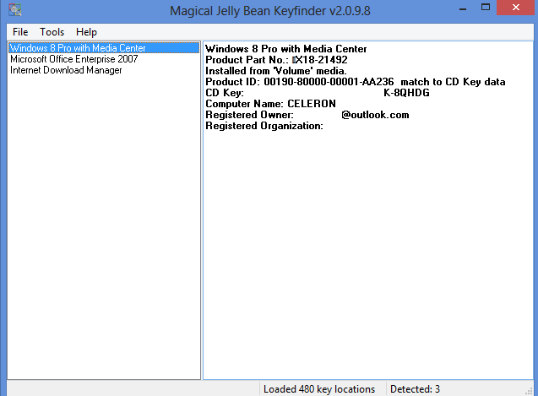Viewport: 538px width, 396px height.
Task: Click the Detected: 3 status text
Action: [x=415, y=389]
